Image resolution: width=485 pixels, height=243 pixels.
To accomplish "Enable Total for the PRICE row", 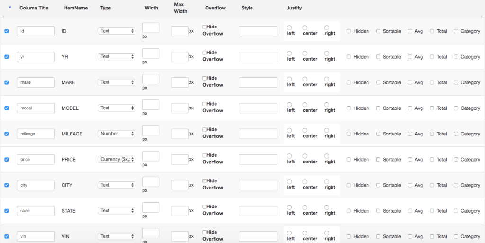I will point(432,160).
